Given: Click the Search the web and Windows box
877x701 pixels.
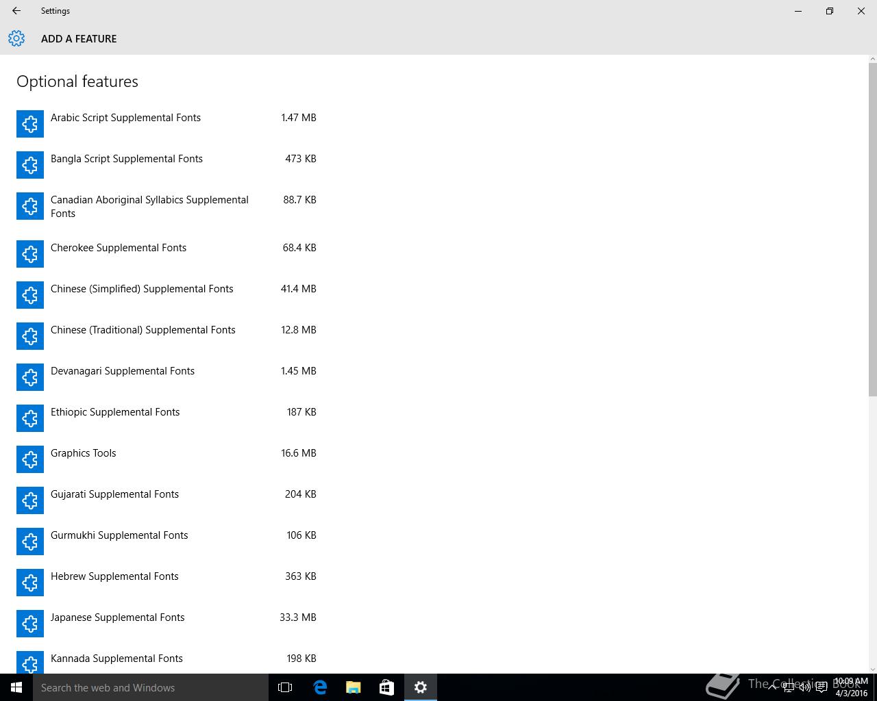Looking at the screenshot, I should coord(151,687).
